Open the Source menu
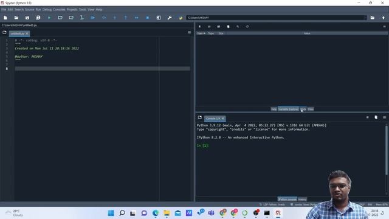 (30, 10)
